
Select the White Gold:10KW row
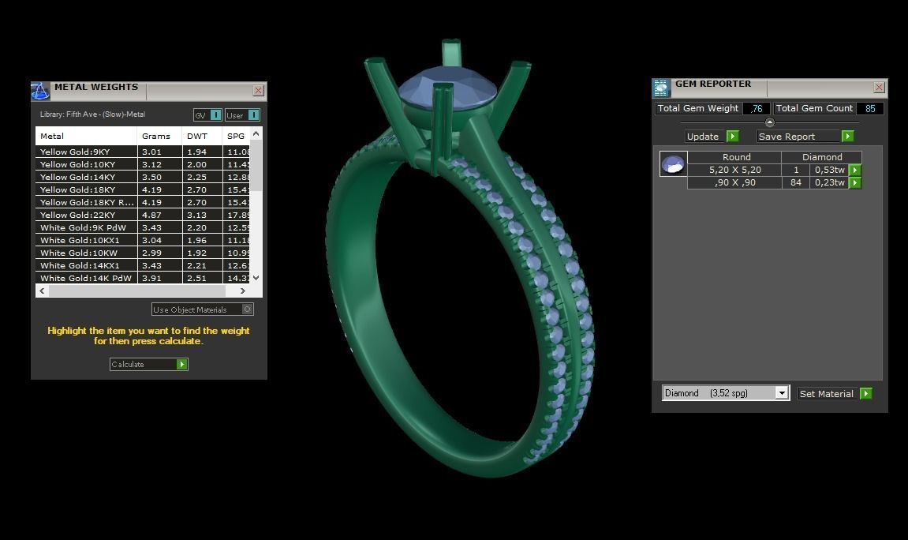pos(143,253)
